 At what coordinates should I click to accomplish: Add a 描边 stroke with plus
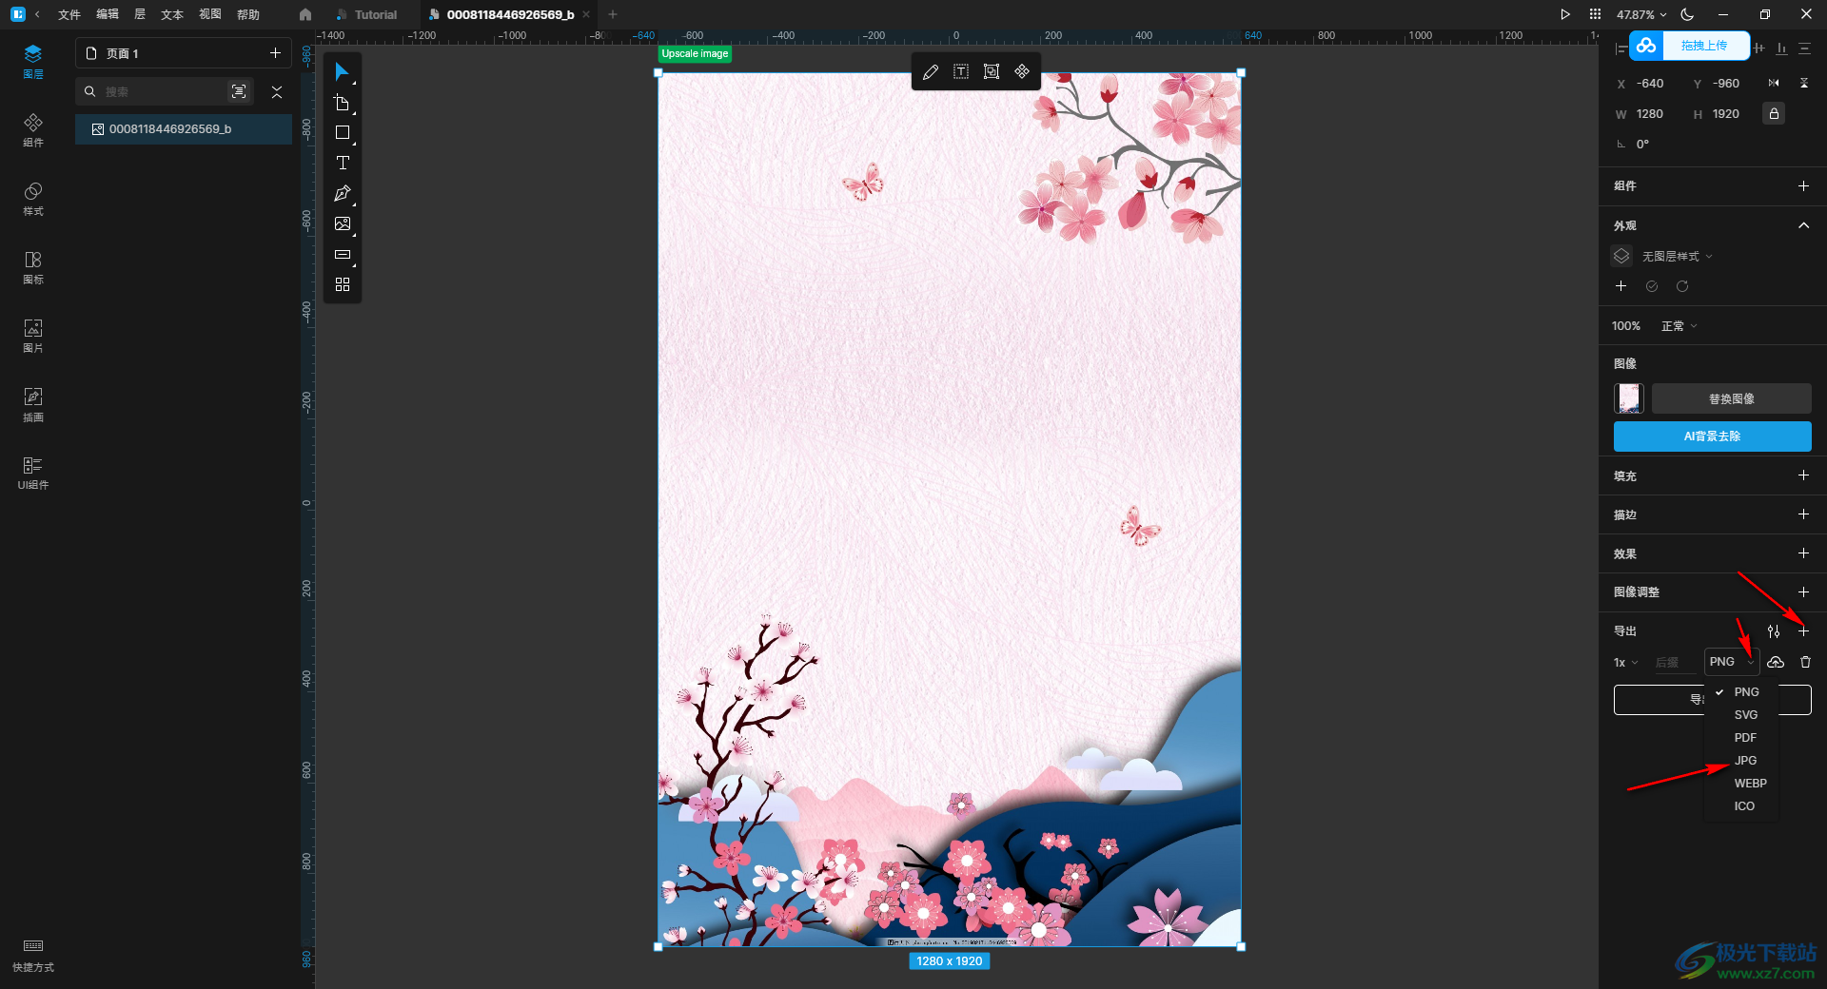pyautogui.click(x=1803, y=514)
